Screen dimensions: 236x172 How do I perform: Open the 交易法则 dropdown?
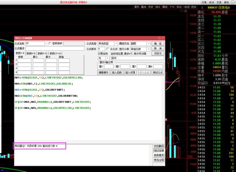[107, 58]
